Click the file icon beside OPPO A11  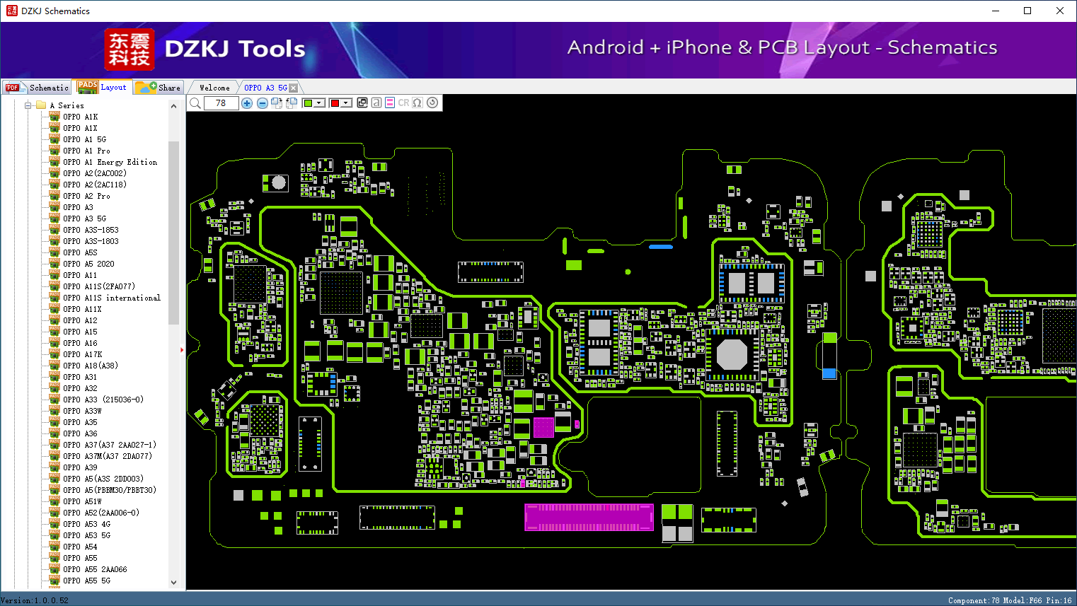(x=54, y=275)
